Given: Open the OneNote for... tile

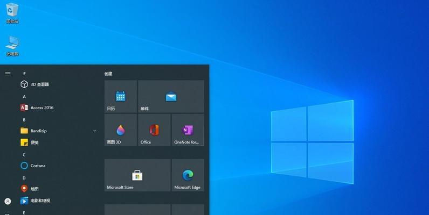Looking at the screenshot, I should click(188, 130).
